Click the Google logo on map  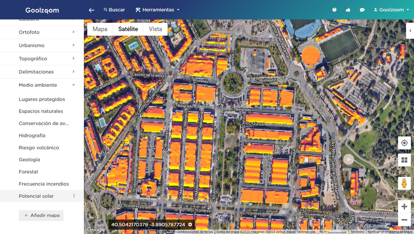96,230
